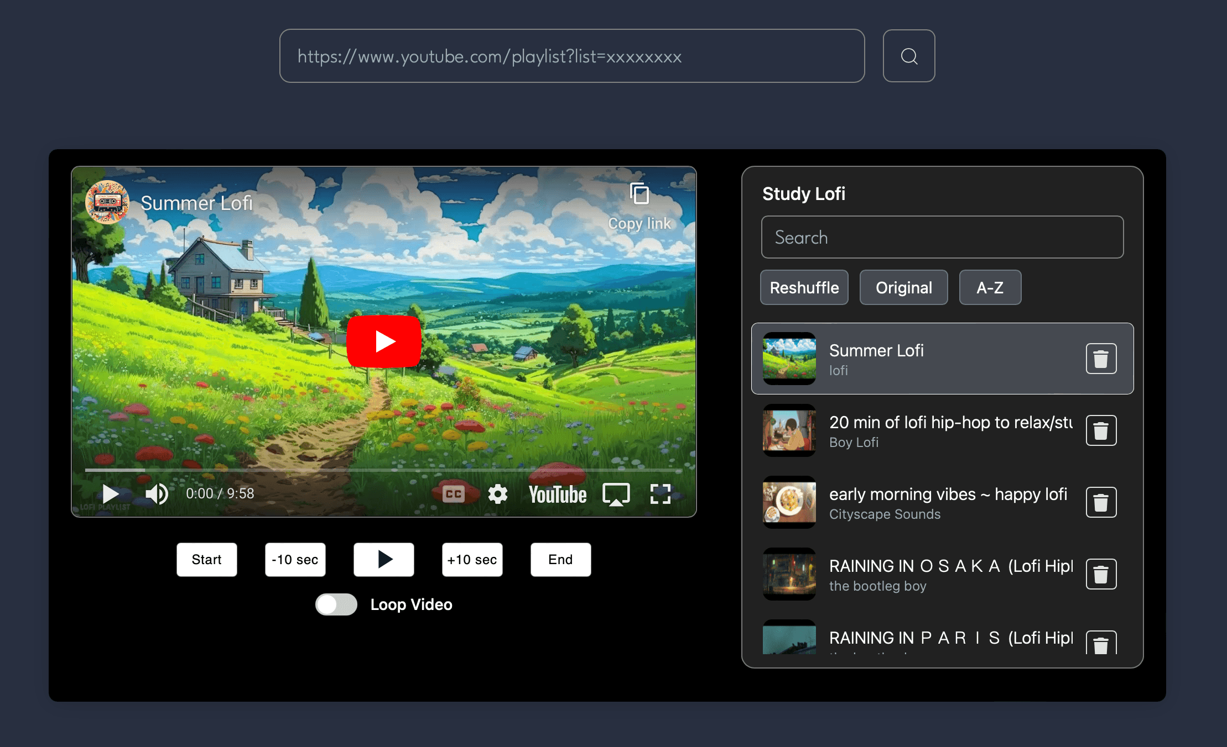Click the Copy link icon on video

pos(640,194)
